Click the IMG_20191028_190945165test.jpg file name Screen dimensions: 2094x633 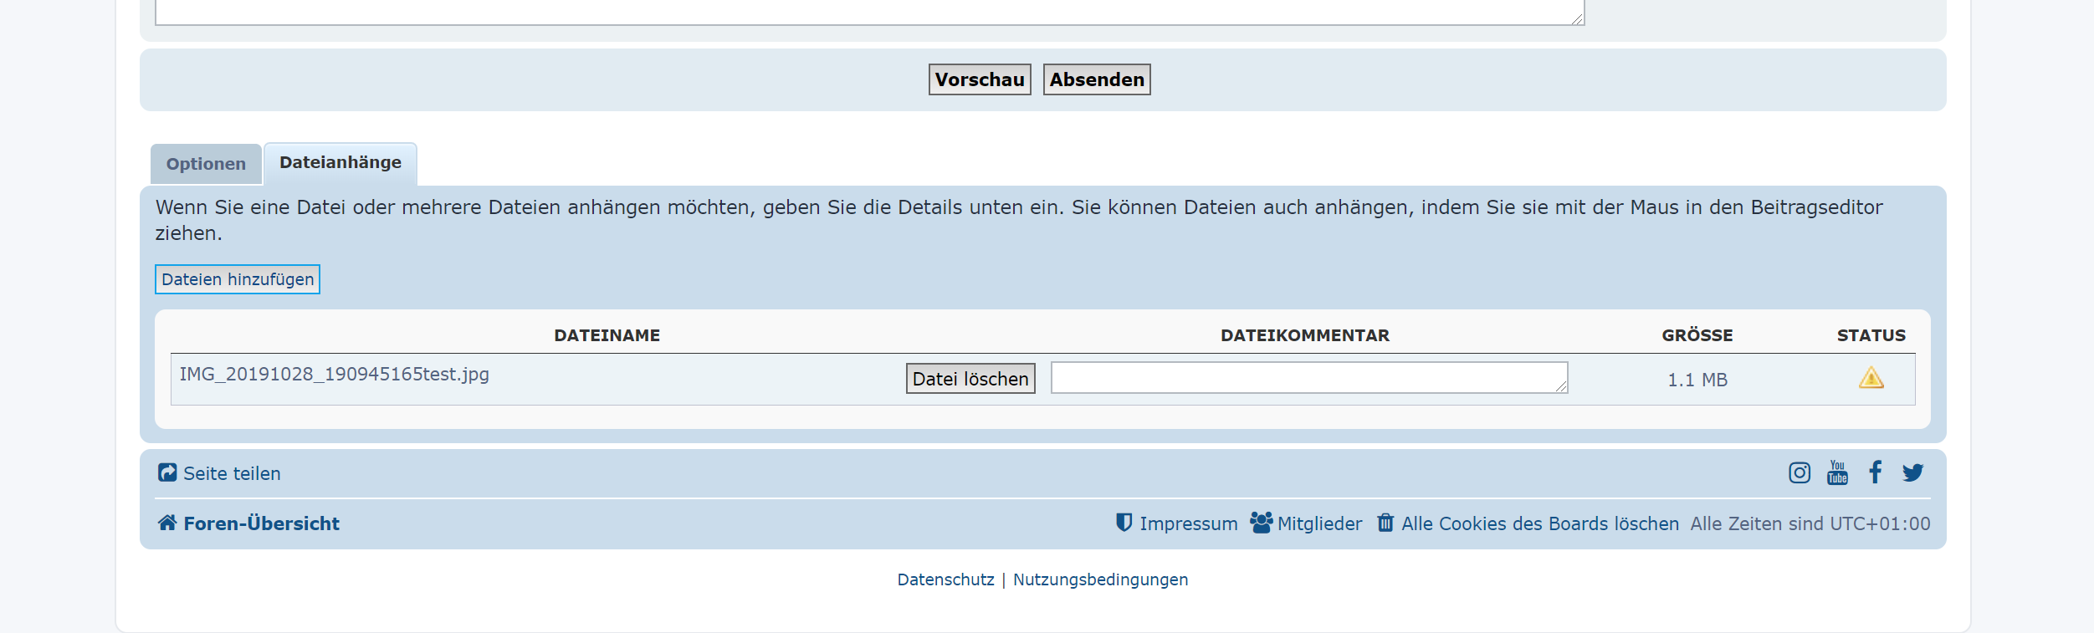(335, 375)
